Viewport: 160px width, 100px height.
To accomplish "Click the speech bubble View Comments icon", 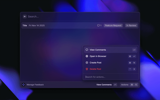I will (87, 50).
